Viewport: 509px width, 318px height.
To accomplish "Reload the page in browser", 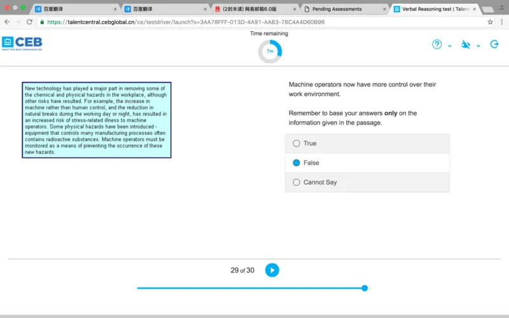I will point(29,22).
